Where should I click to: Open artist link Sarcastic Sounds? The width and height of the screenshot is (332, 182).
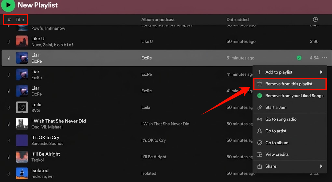tap(47, 144)
